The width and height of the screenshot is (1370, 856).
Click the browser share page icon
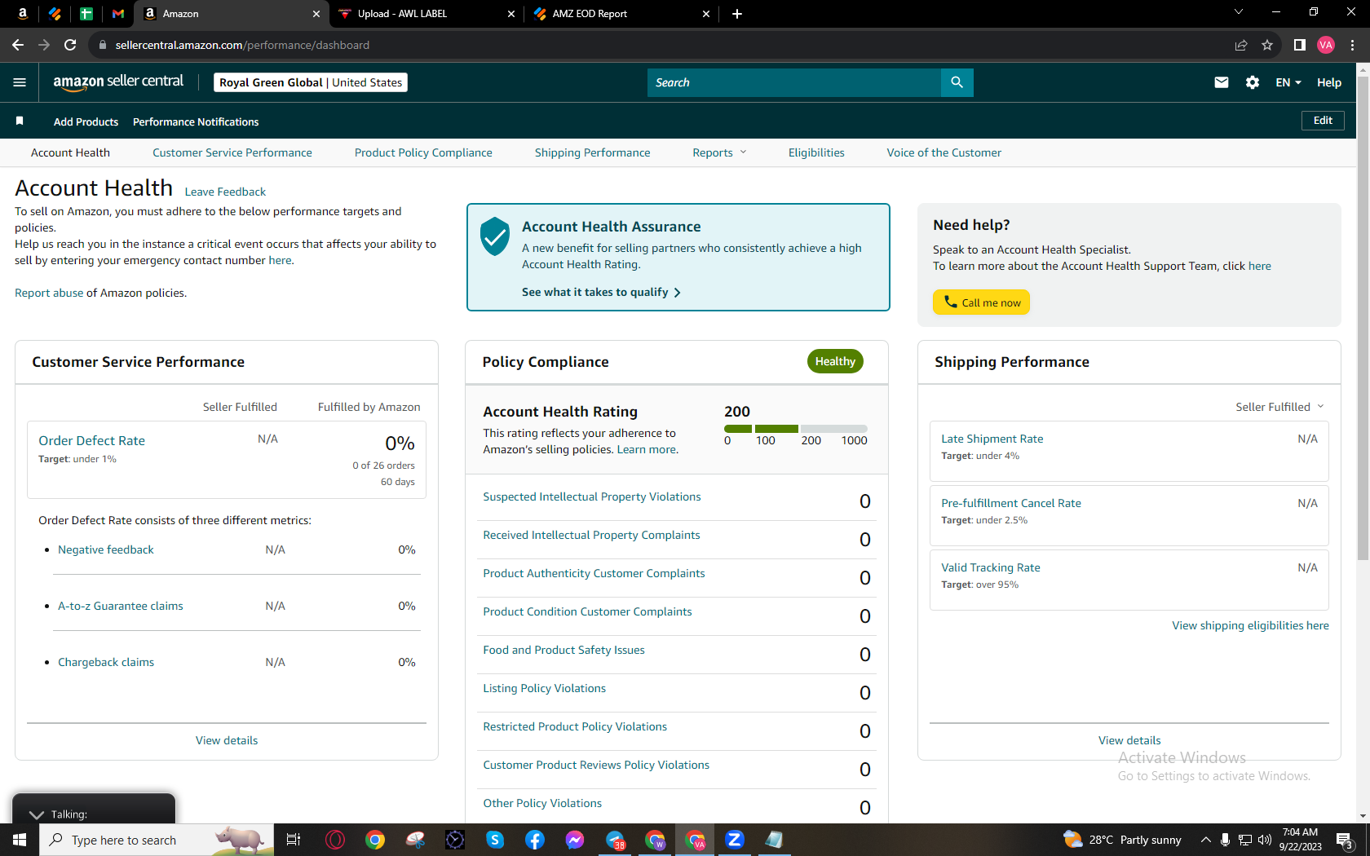coord(1241,45)
